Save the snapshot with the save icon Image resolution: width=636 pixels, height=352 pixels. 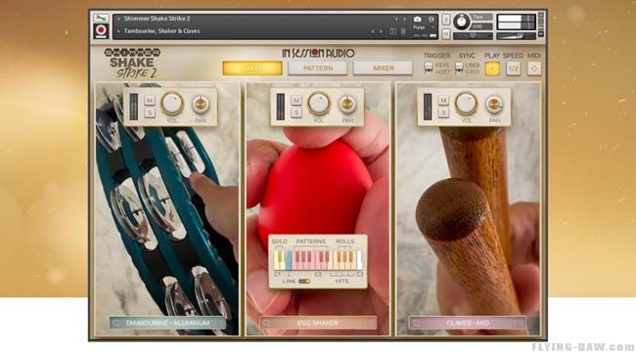point(392,31)
